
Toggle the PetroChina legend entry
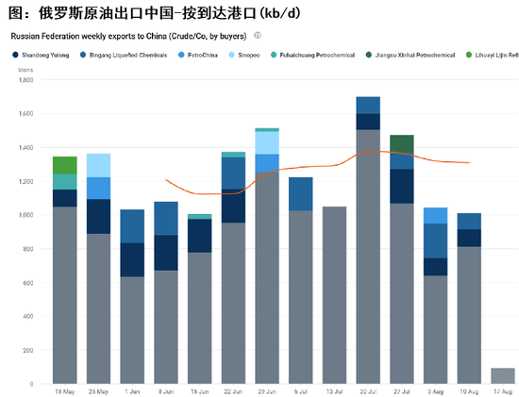198,55
